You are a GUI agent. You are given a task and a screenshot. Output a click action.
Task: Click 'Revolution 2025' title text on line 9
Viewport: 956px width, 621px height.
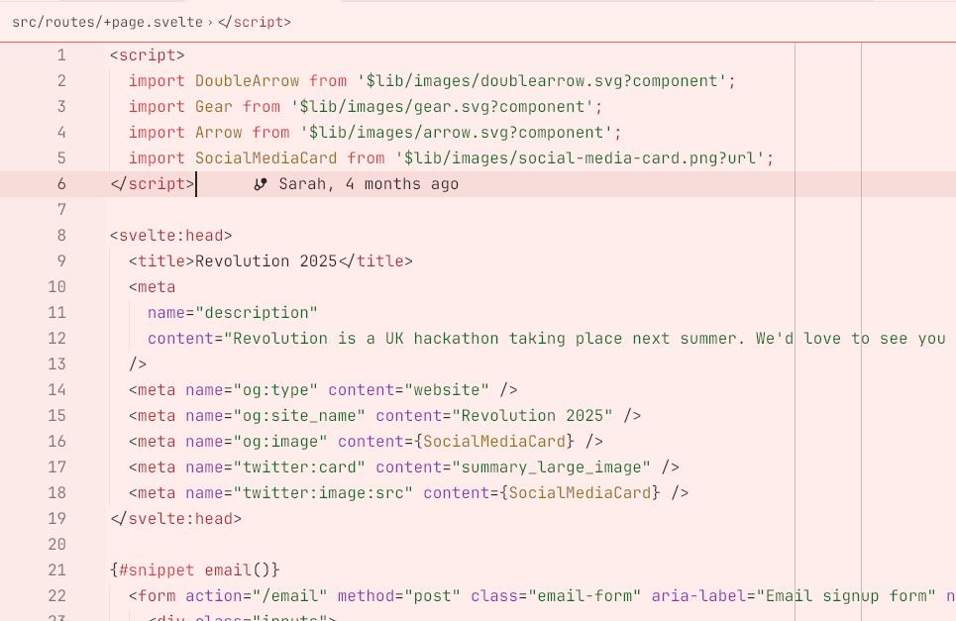(x=266, y=260)
